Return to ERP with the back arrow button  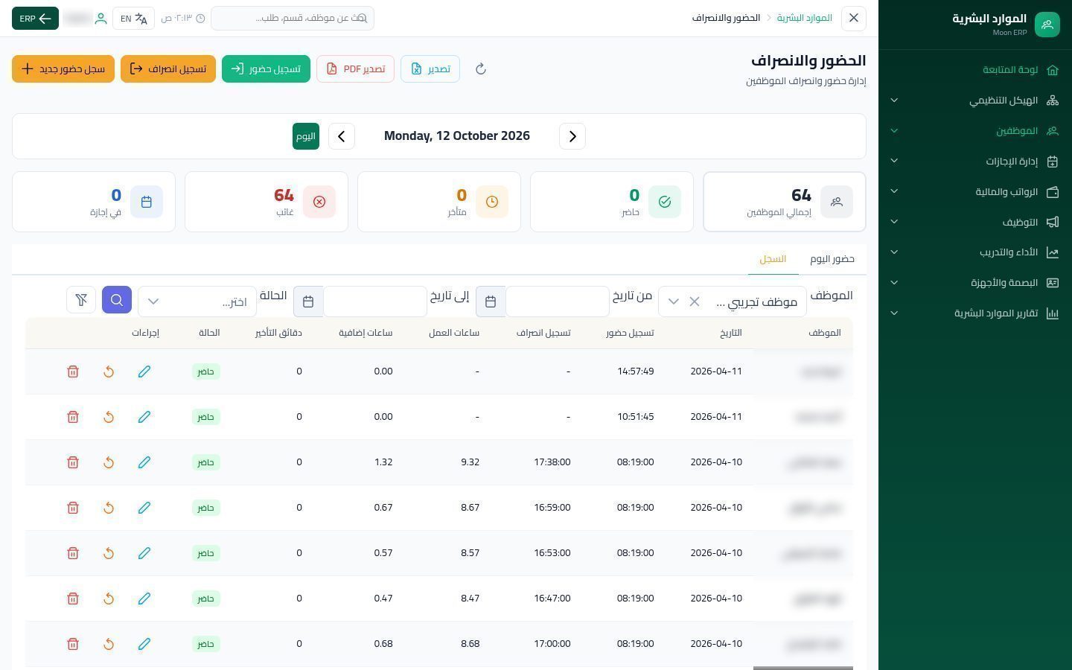[35, 19]
